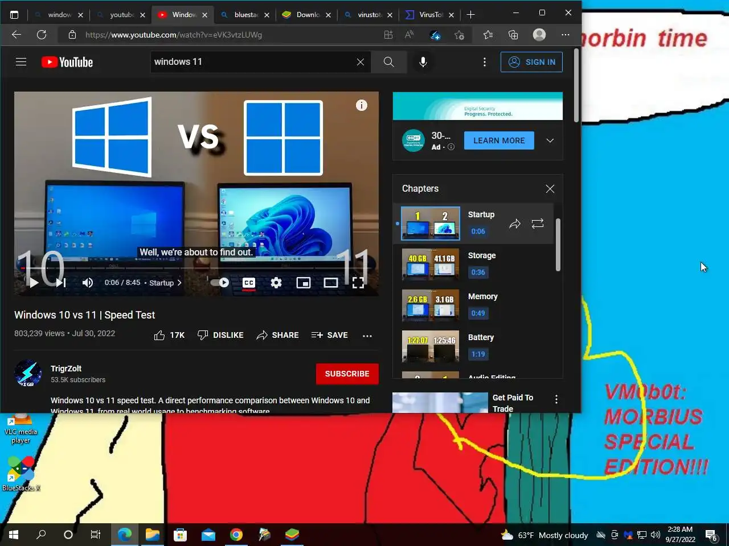Image resolution: width=729 pixels, height=546 pixels.
Task: Open Edge settings and more menu
Action: tap(566, 35)
